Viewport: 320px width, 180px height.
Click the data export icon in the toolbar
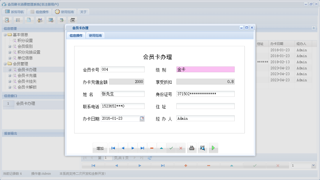(61, 20)
